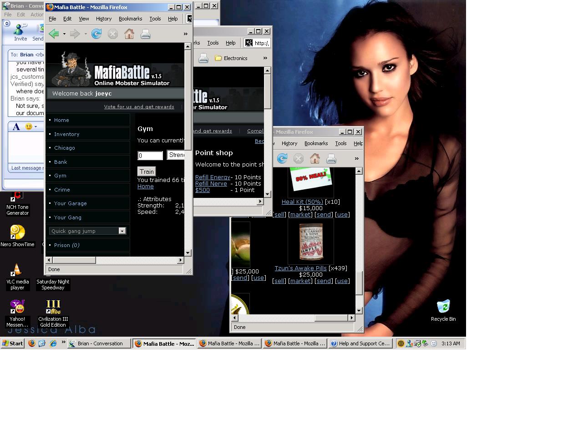Open Chicago in Mafia Battle sidebar
The image size is (568, 424).
65,148
